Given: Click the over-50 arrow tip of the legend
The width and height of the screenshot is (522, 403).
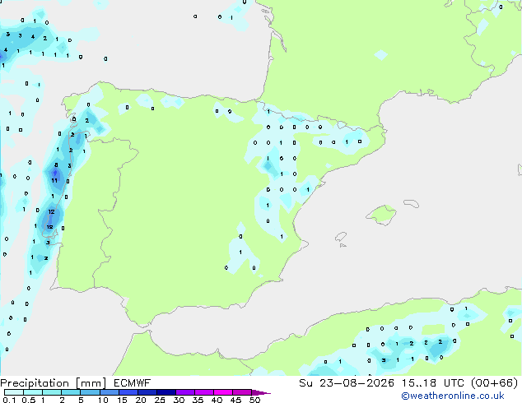Looking at the screenshot, I should (x=261, y=392).
